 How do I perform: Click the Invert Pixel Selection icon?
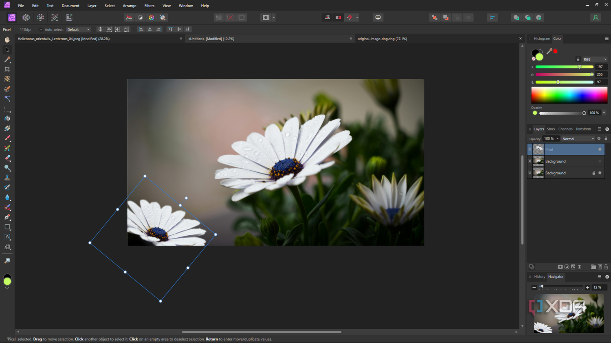point(242,17)
